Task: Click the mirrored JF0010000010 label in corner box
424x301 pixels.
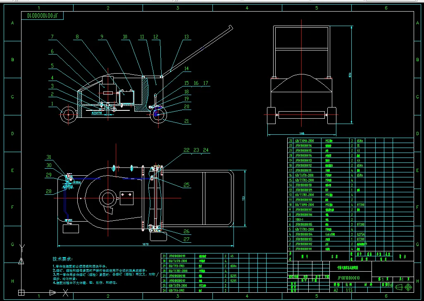Action: pos(43,15)
